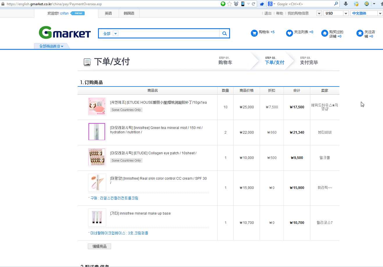Reload the page with the refresh icon
This screenshot has height=267, width=383.
coord(254,4)
